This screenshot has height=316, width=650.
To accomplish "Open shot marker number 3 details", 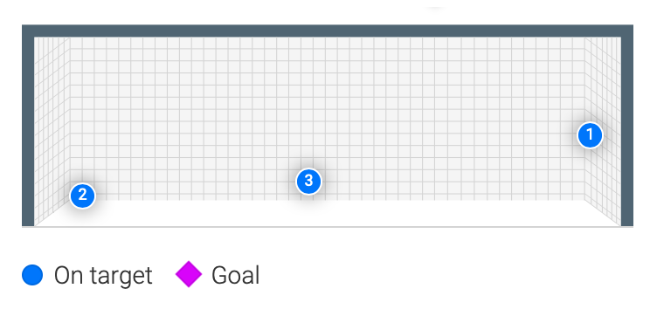I will (x=308, y=181).
